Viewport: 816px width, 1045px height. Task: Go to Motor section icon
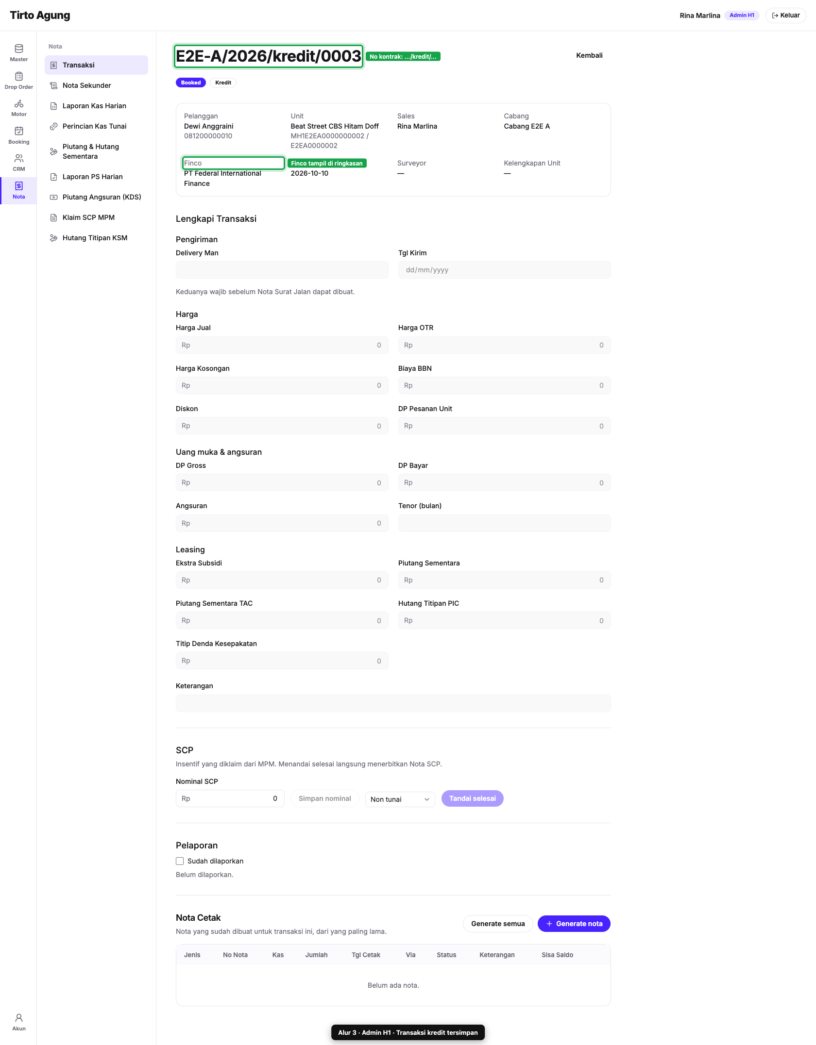(19, 103)
